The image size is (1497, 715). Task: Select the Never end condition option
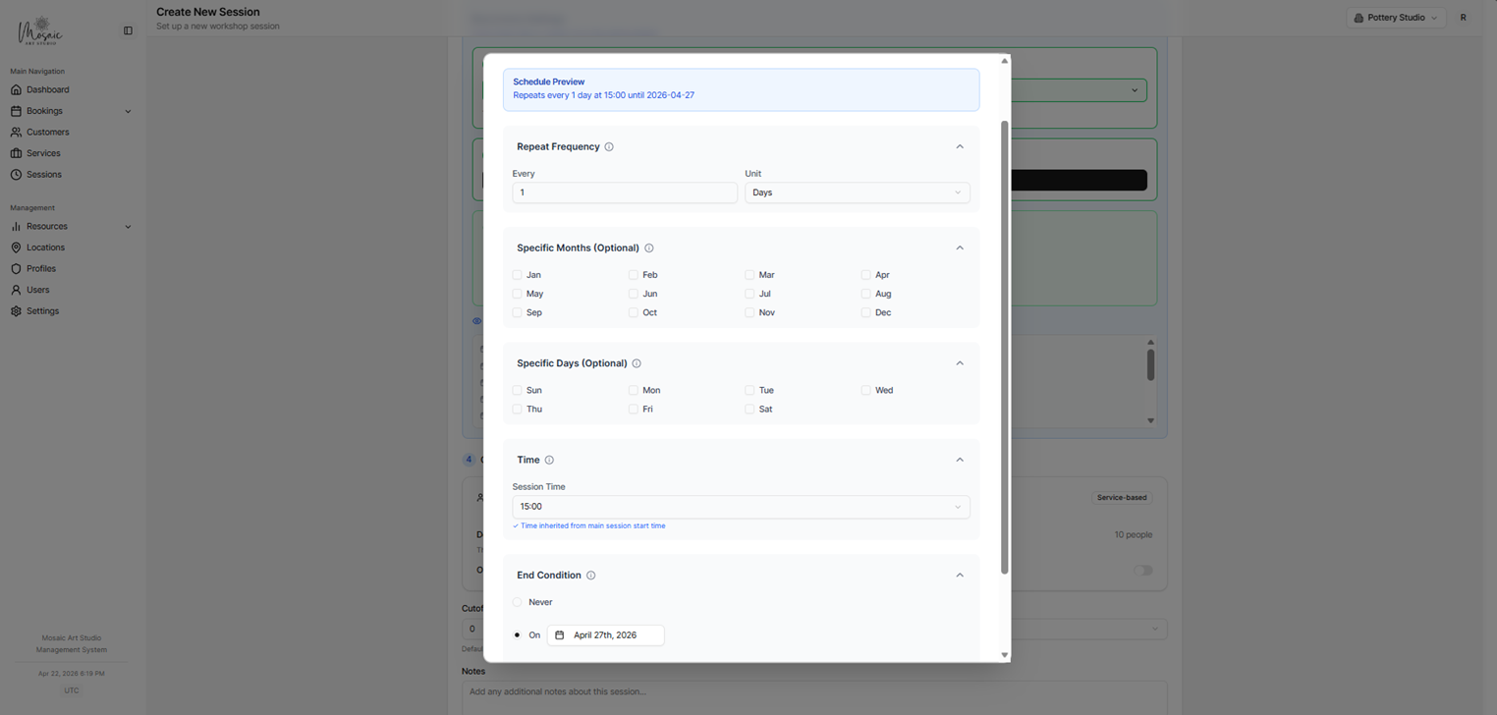click(x=517, y=601)
